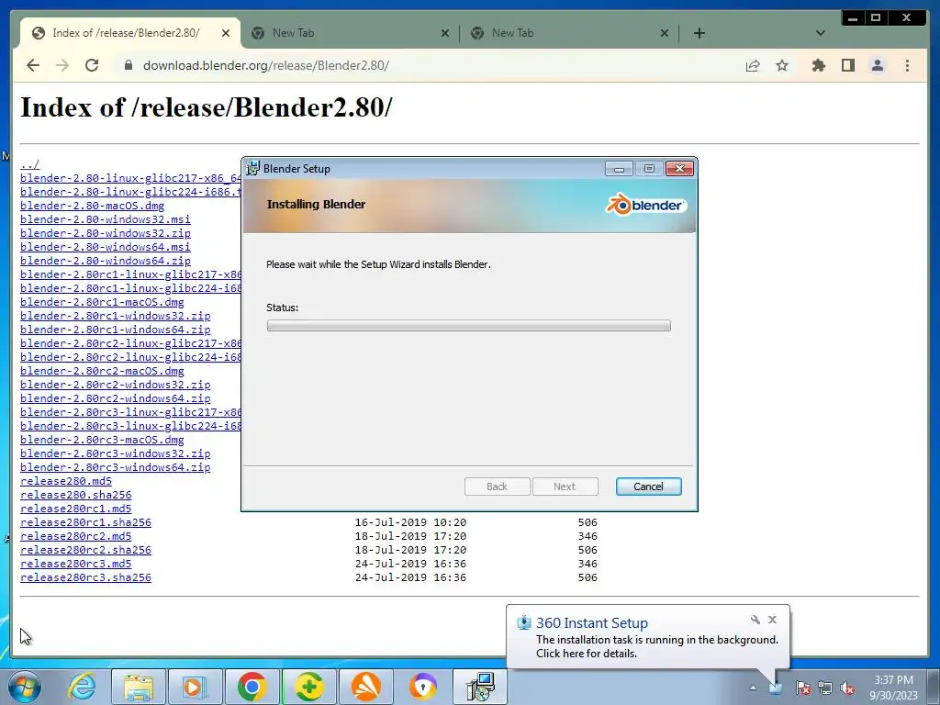The image size is (940, 705).
Task: Download blender-2.80rc2-windows64.zip
Action: [115, 398]
